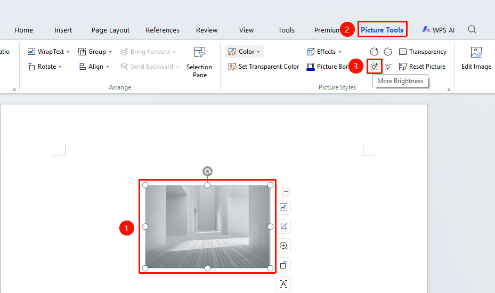Click the rotate icon in the floating toolbar
Viewport: 495px width, 293px height.
(283, 265)
